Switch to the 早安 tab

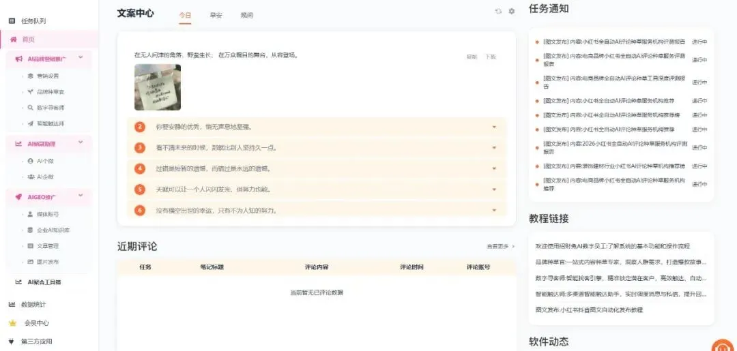tap(216, 16)
